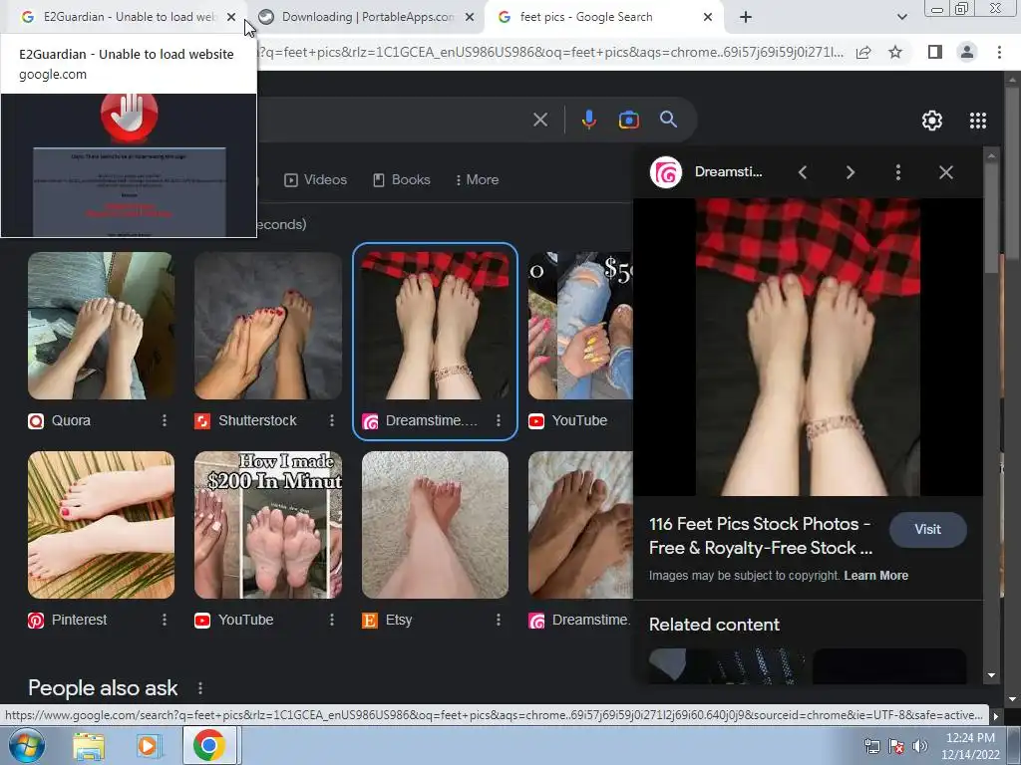Open options for YouTube $200 result
The height and width of the screenshot is (765, 1021).
click(x=331, y=620)
